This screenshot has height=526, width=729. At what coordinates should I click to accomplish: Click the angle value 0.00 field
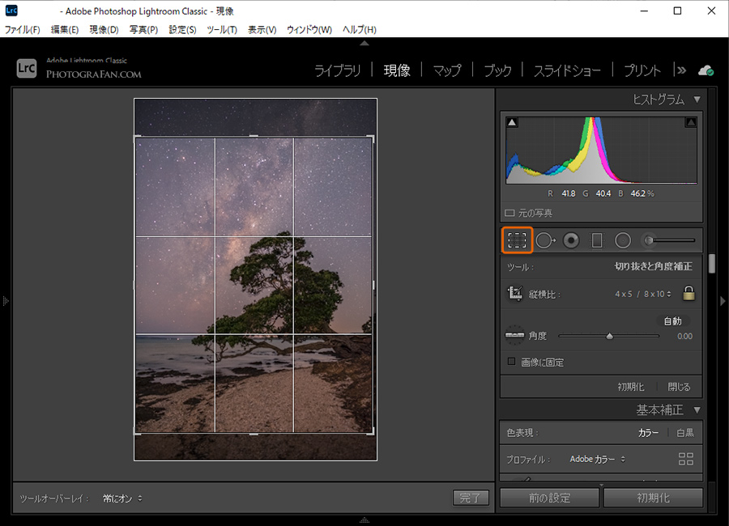click(x=684, y=337)
